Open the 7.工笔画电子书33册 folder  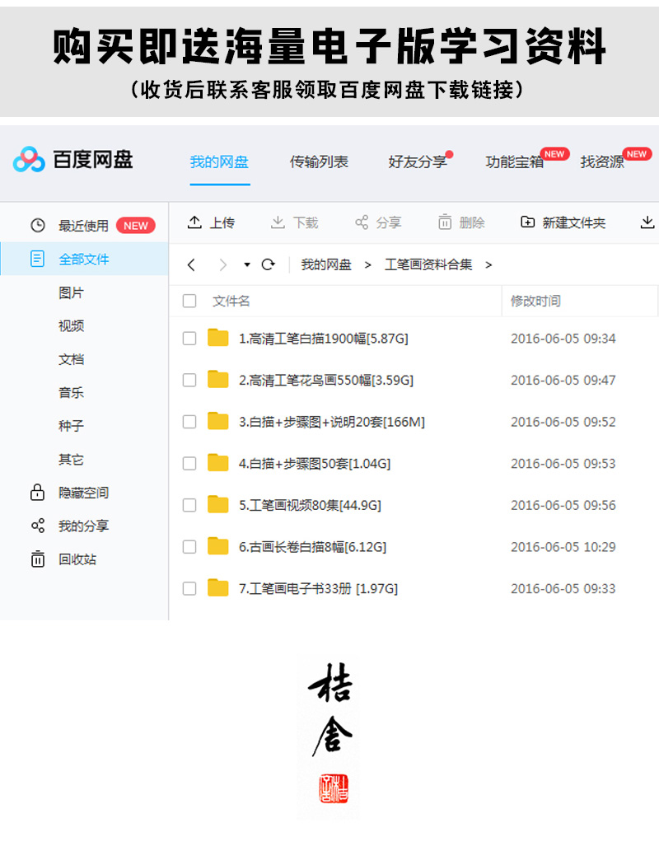[x=318, y=588]
